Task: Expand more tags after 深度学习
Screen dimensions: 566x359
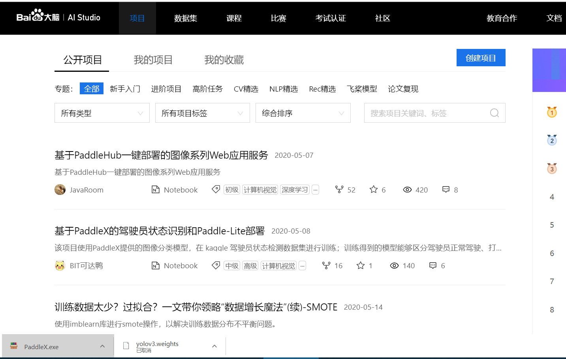Action: [x=315, y=190]
